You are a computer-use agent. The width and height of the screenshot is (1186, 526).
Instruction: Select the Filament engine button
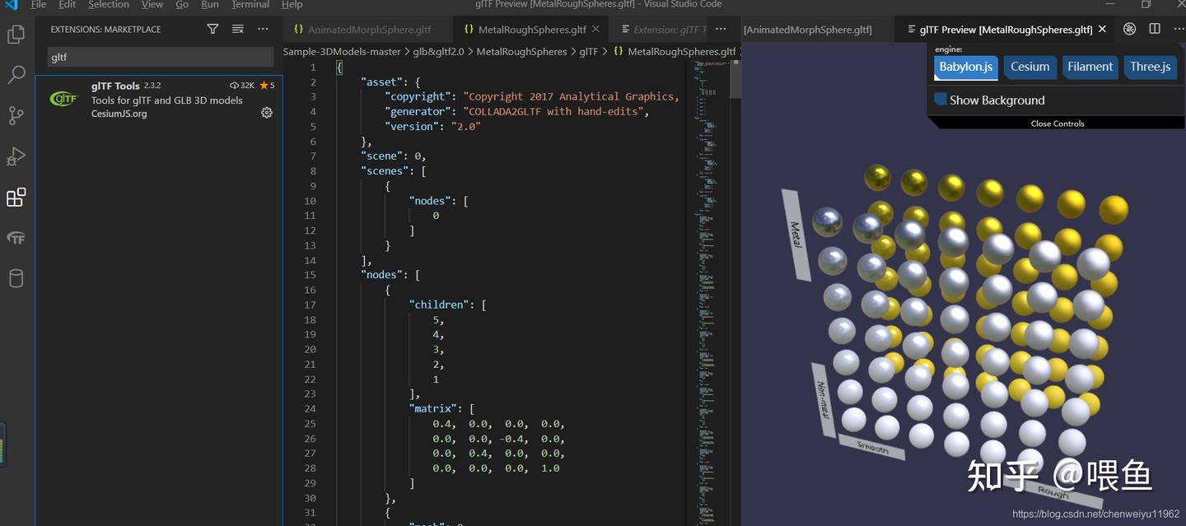coord(1090,67)
